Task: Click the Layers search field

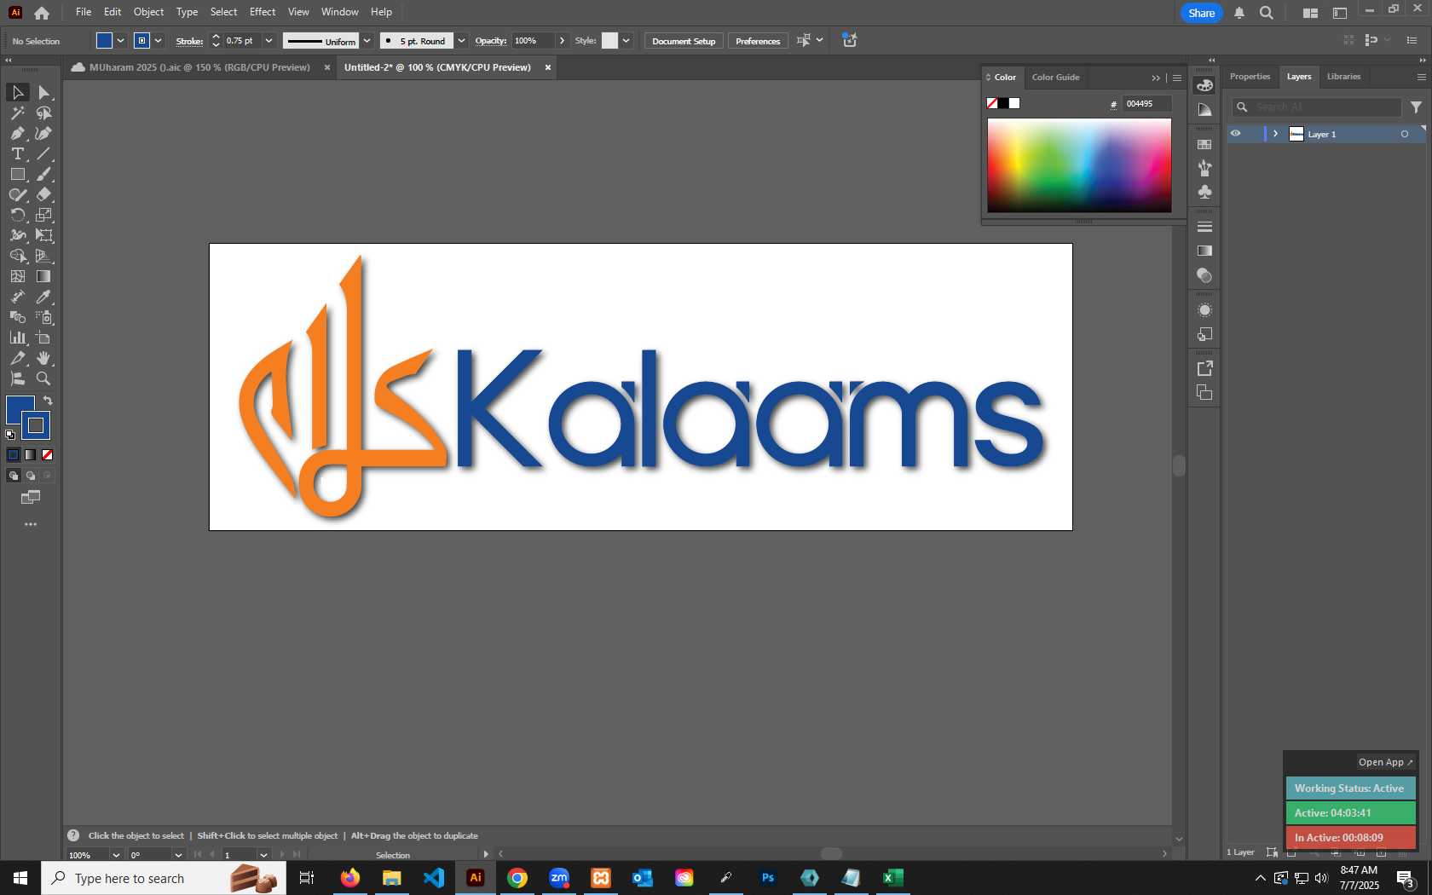Action: click(1317, 107)
